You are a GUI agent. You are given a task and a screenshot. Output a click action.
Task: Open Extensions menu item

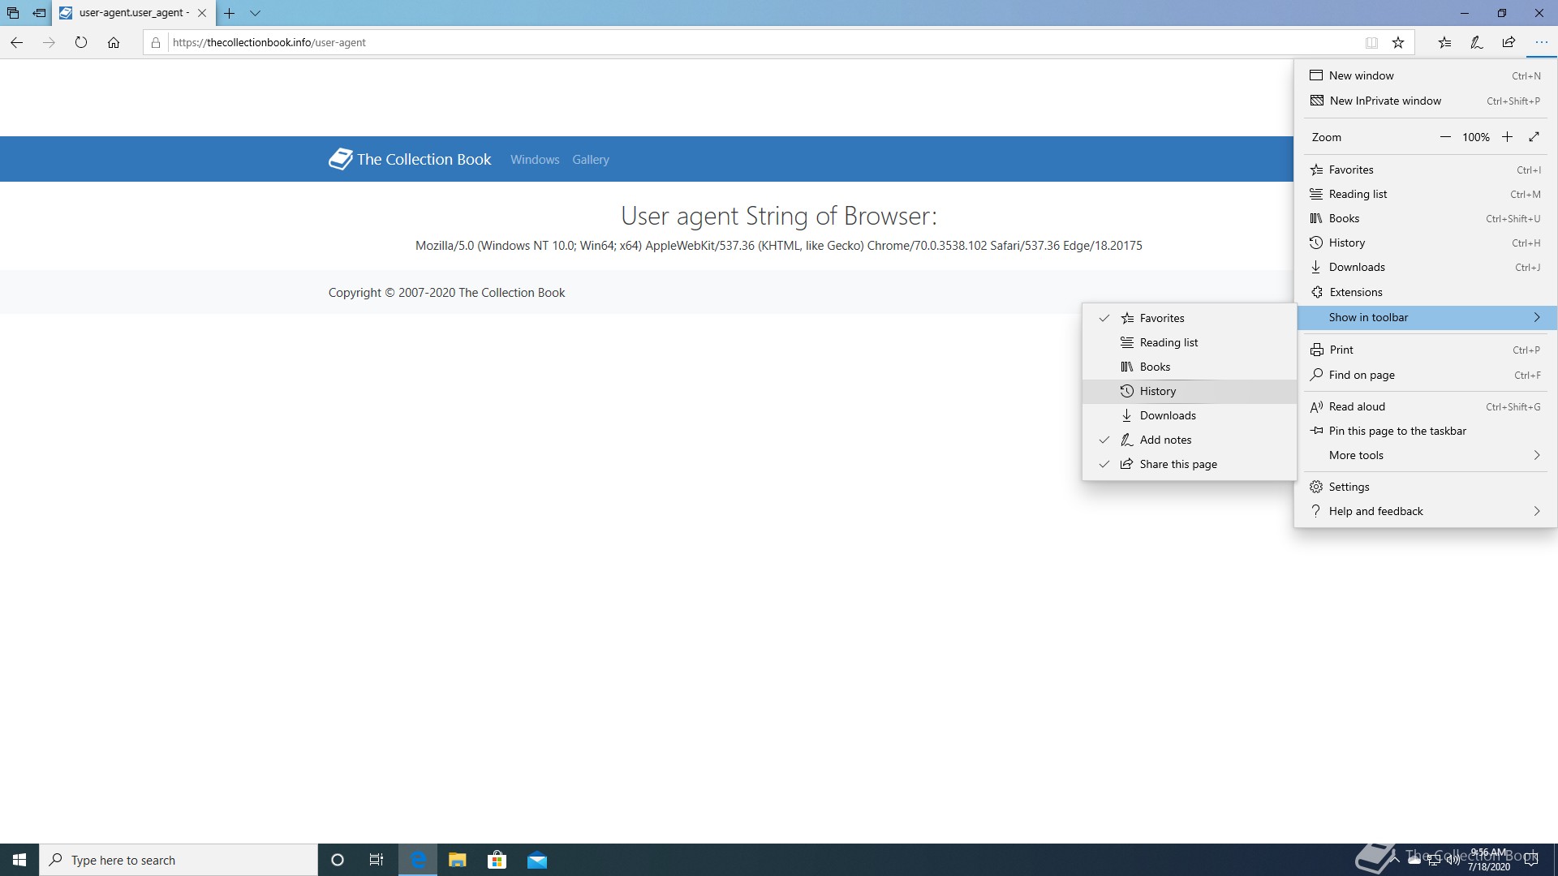click(1426, 292)
